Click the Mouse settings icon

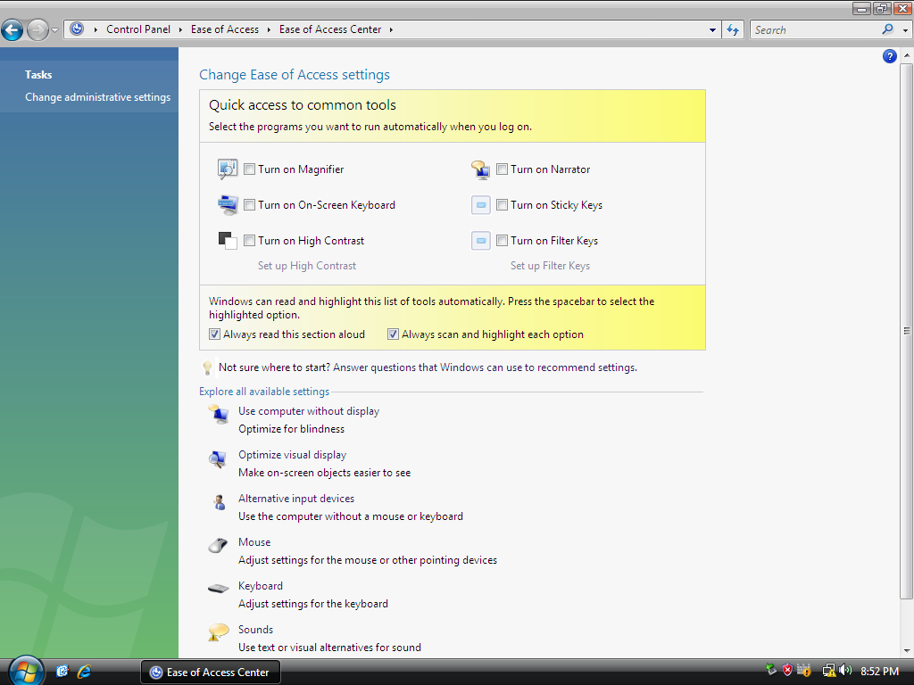click(x=218, y=545)
